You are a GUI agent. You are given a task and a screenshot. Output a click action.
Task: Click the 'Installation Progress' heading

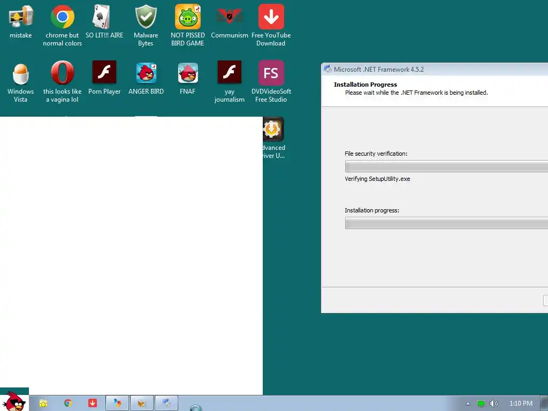(x=365, y=85)
